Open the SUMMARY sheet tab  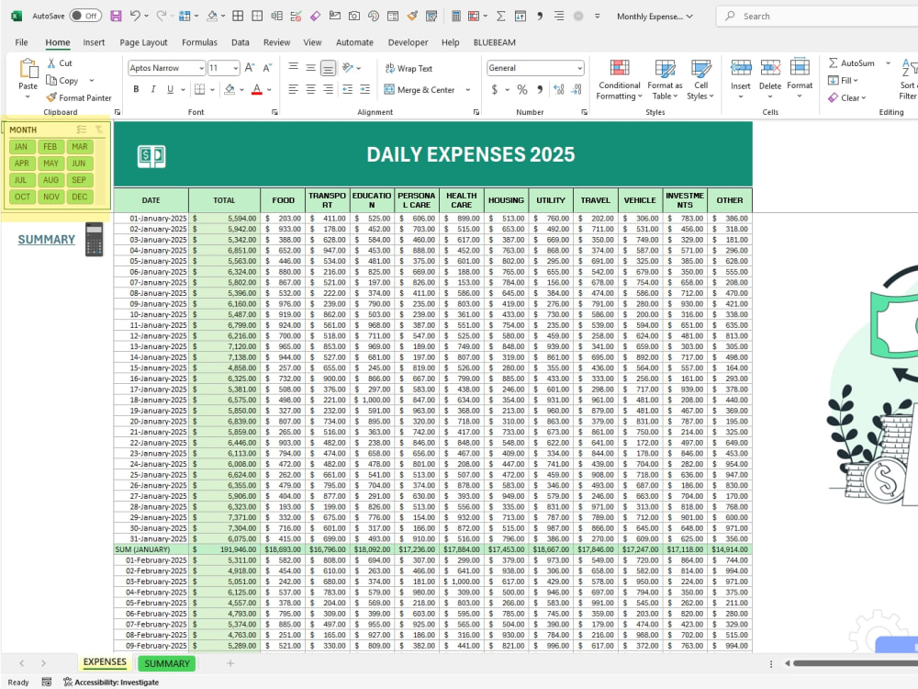pyautogui.click(x=165, y=662)
